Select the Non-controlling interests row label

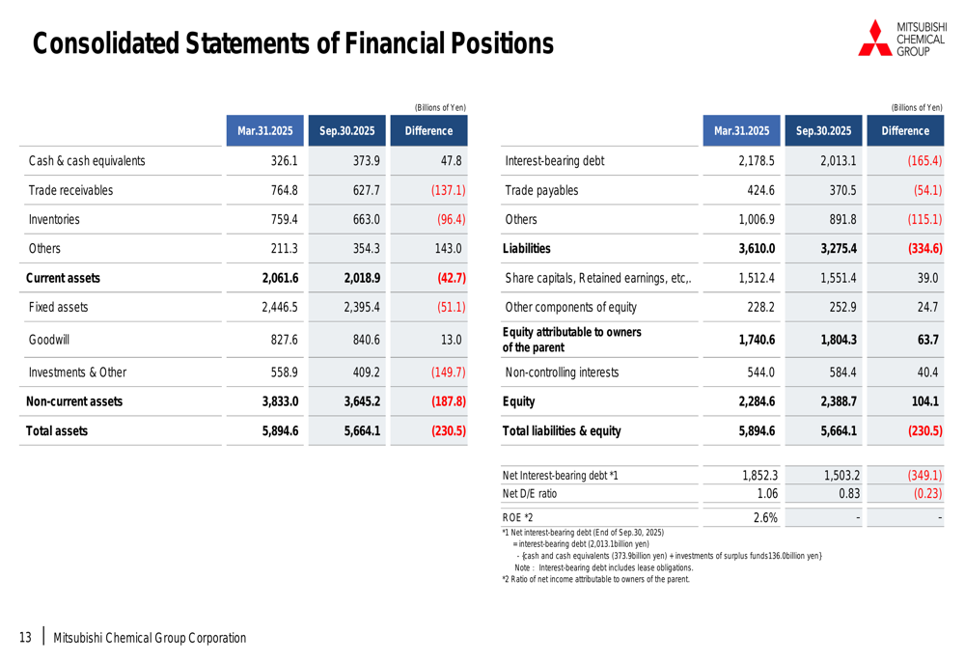pos(562,371)
